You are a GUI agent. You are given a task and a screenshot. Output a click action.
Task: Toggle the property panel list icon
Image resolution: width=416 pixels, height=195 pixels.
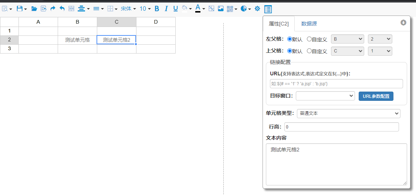coord(268,9)
